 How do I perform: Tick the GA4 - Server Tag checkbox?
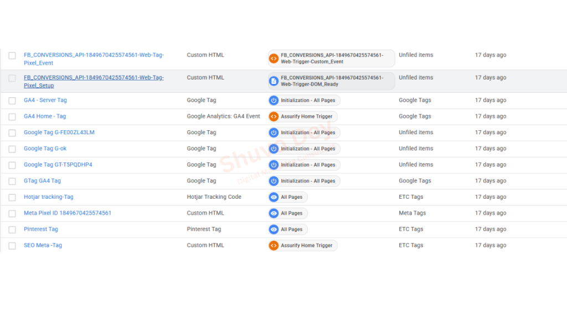[12, 100]
